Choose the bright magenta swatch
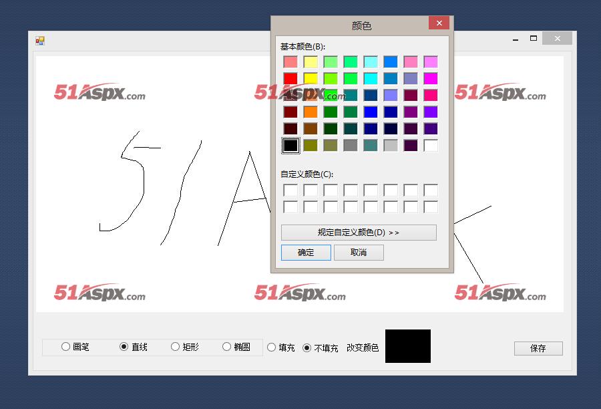 431,79
